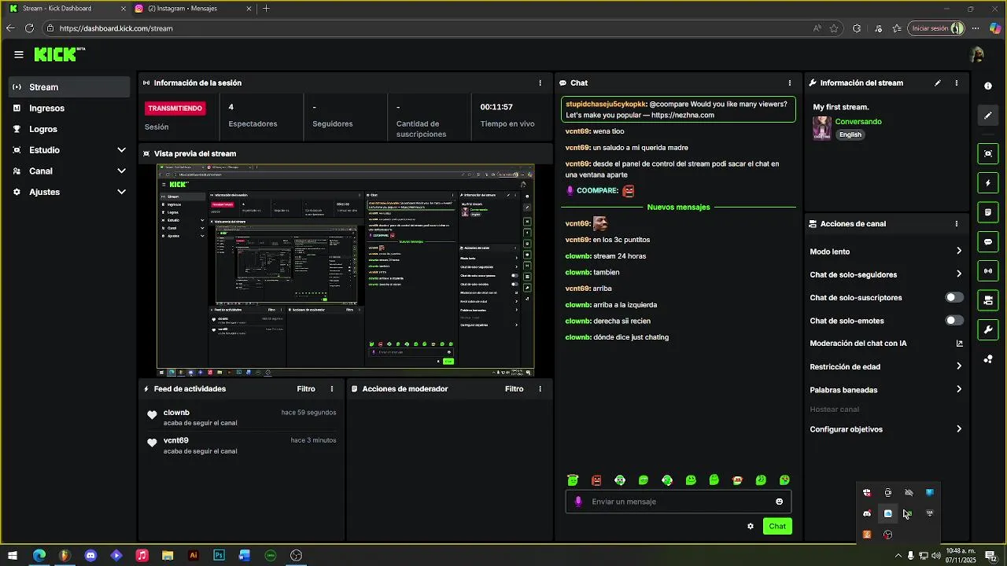Open Photoshop from the Windows taskbar
Screen dimensions: 1007x566
(219, 555)
